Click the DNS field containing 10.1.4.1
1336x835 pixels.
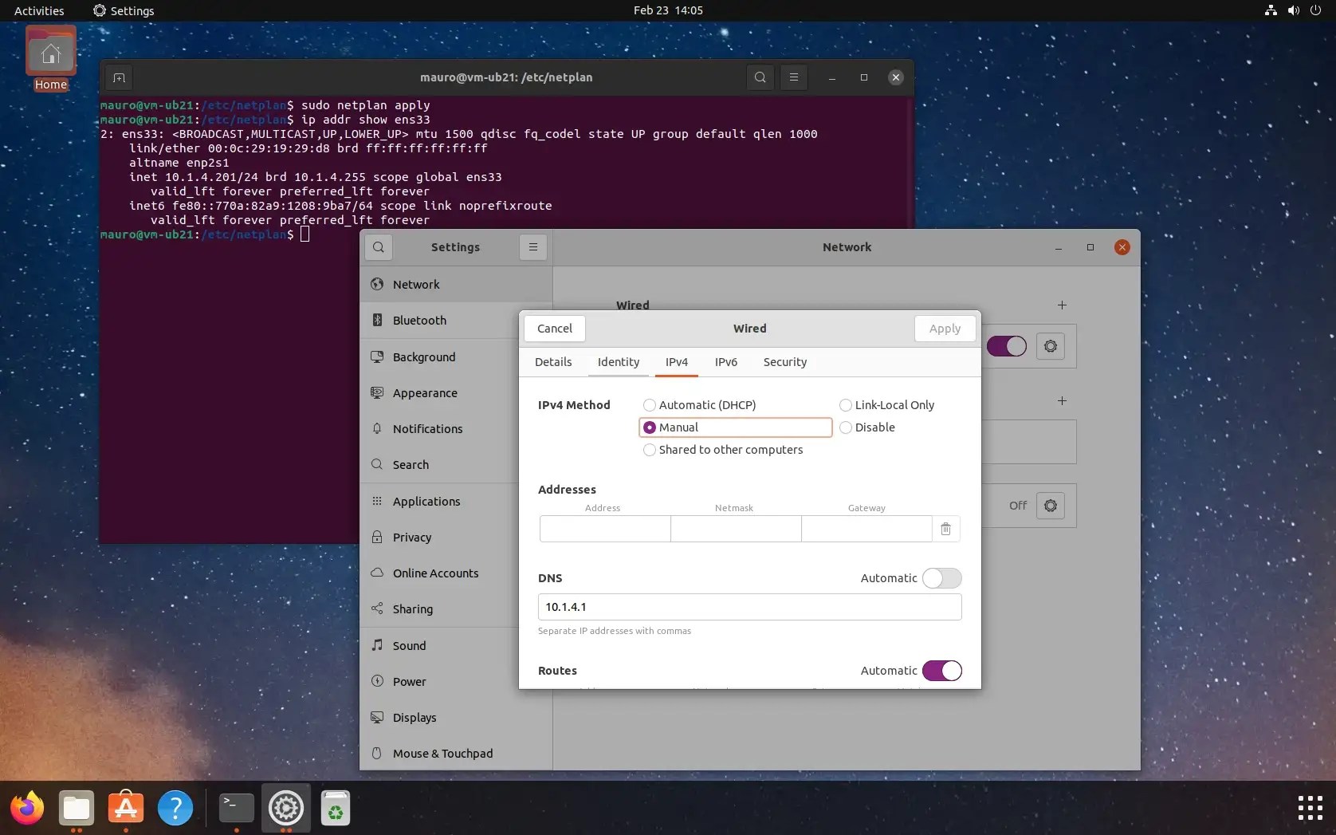(x=748, y=607)
